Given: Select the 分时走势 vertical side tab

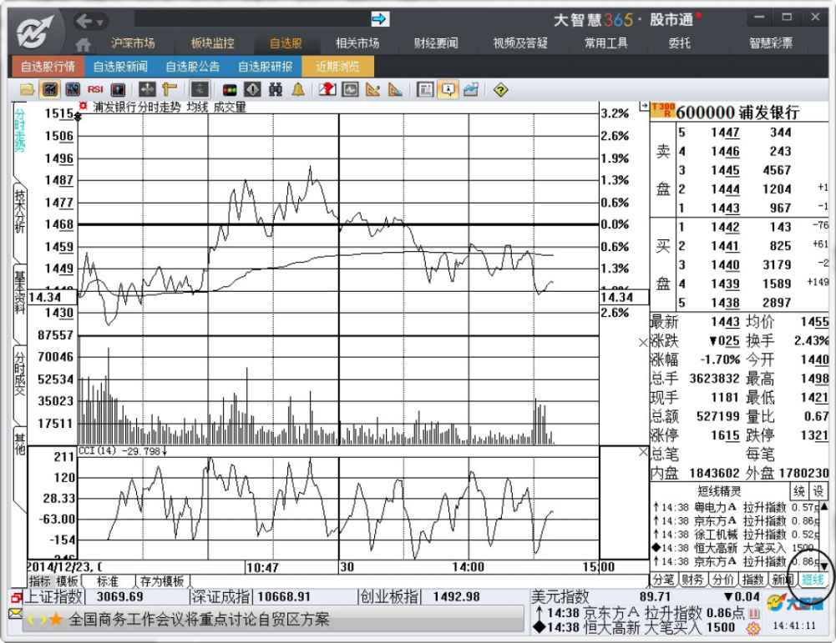Looking at the screenshot, I should tap(19, 131).
